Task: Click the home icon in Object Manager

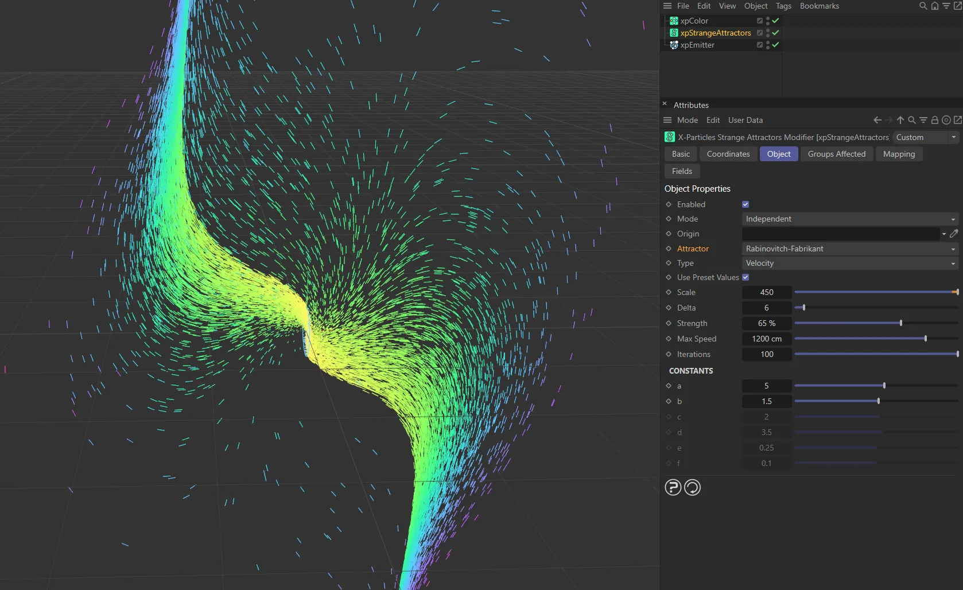Action: pyautogui.click(x=935, y=6)
